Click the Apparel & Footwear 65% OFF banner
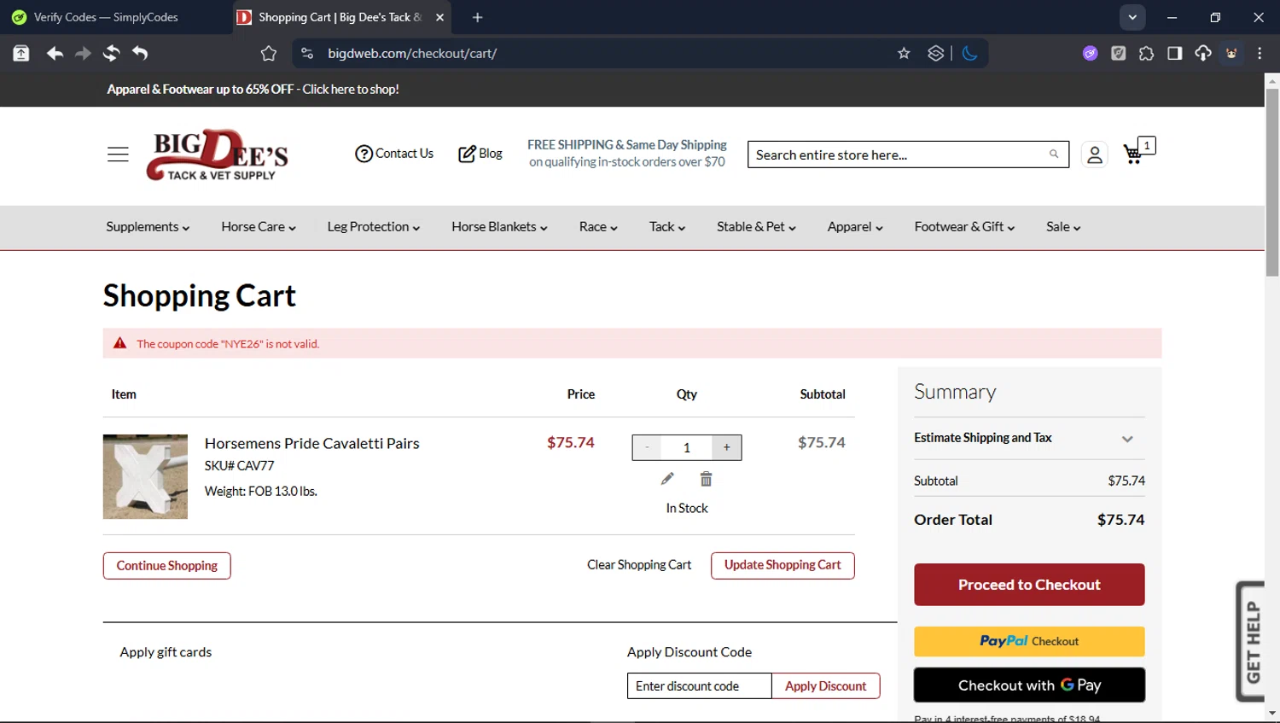 (x=253, y=89)
